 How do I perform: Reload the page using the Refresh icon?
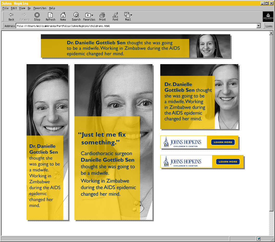(x=50, y=15)
